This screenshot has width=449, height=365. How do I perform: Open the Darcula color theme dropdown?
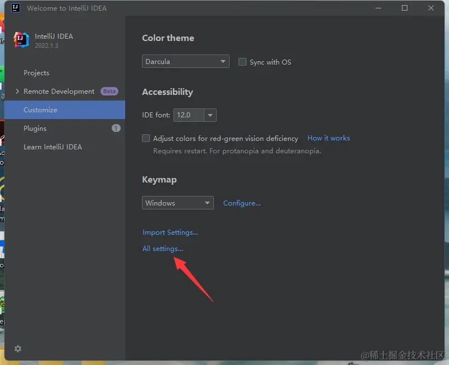tap(186, 61)
